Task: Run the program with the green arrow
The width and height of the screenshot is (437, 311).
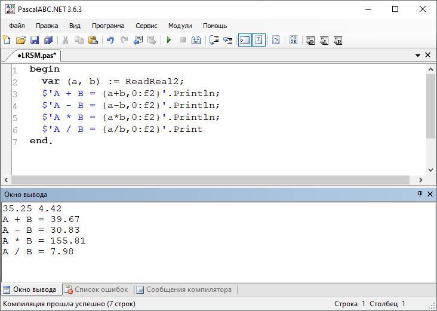Action: coord(169,41)
